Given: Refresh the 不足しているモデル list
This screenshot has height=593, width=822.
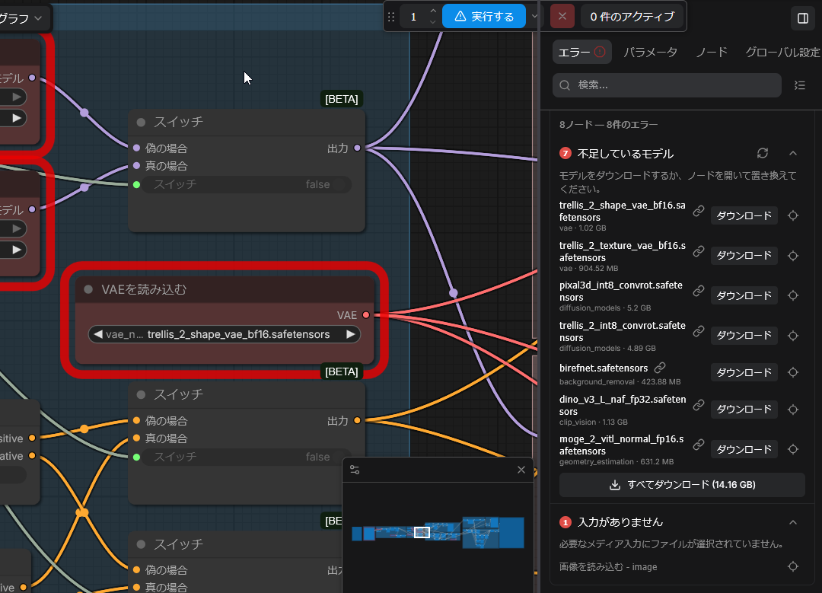Looking at the screenshot, I should 762,153.
